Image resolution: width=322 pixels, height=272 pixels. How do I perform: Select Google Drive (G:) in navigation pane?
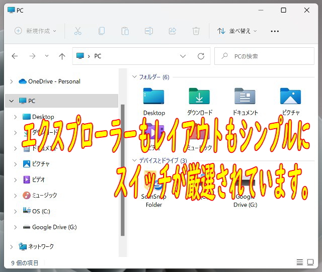(54, 227)
